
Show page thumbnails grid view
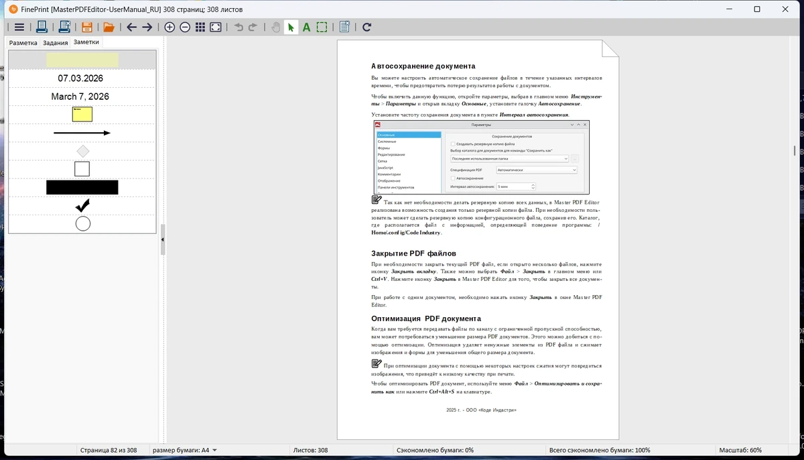click(200, 27)
